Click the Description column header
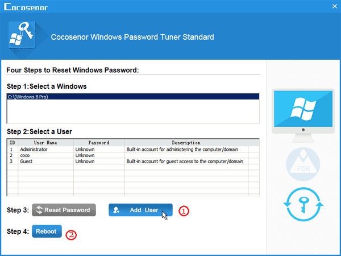Image resolution: width=341 pixels, height=256 pixels. point(186,143)
